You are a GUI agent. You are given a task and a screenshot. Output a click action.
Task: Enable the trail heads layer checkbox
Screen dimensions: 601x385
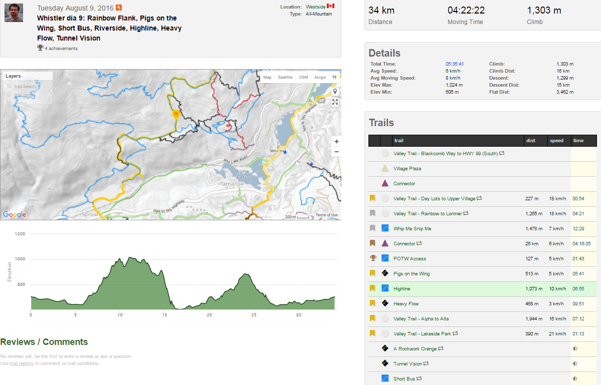(10, 86)
